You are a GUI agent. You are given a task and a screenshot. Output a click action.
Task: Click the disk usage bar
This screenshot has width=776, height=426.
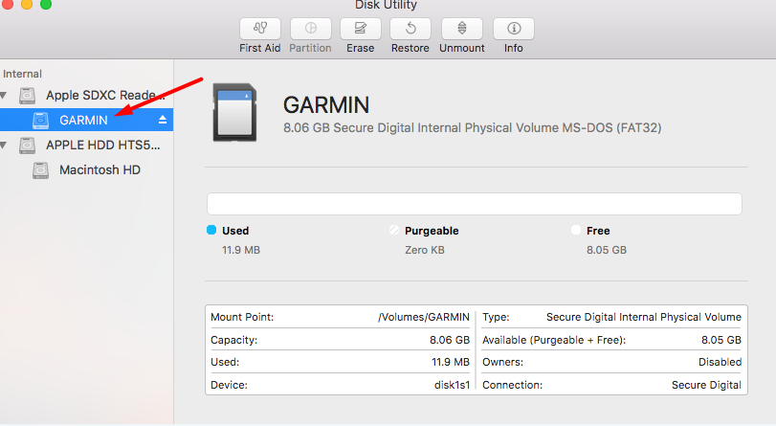point(474,204)
